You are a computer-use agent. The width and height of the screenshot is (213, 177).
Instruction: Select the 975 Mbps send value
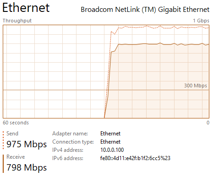27,144
